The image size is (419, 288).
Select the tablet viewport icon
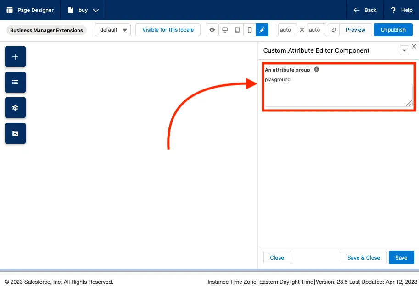point(237,30)
